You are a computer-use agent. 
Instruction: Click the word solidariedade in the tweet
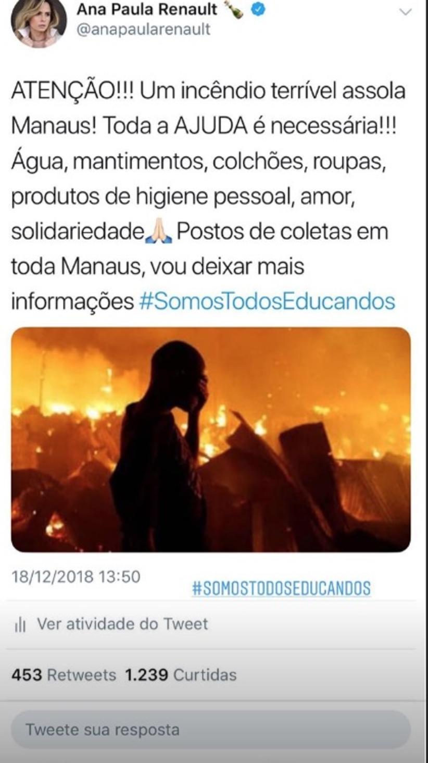click(x=78, y=232)
